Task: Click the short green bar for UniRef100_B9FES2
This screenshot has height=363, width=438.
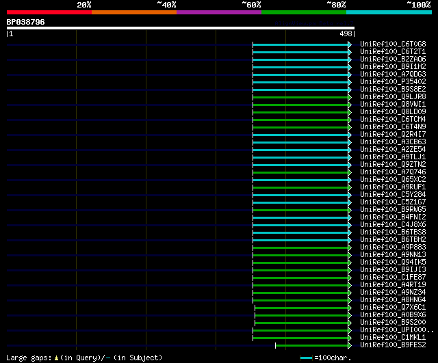Action: click(x=312, y=346)
